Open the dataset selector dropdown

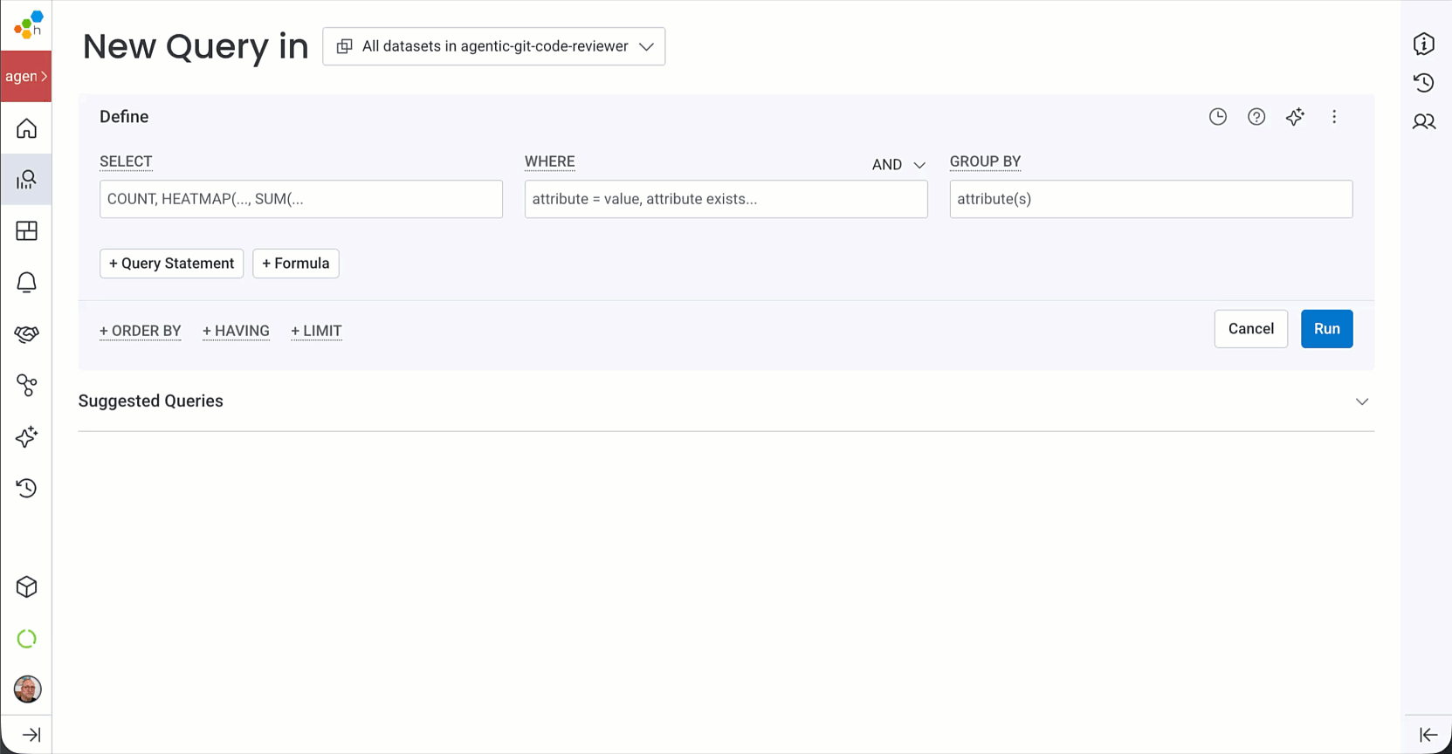494,46
